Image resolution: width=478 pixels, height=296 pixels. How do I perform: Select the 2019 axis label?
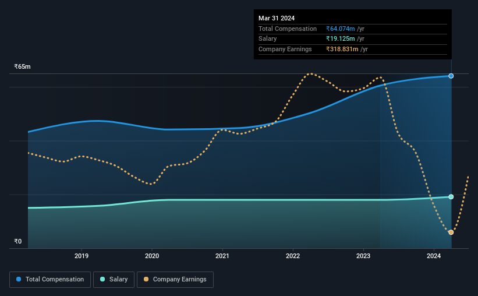click(82, 256)
